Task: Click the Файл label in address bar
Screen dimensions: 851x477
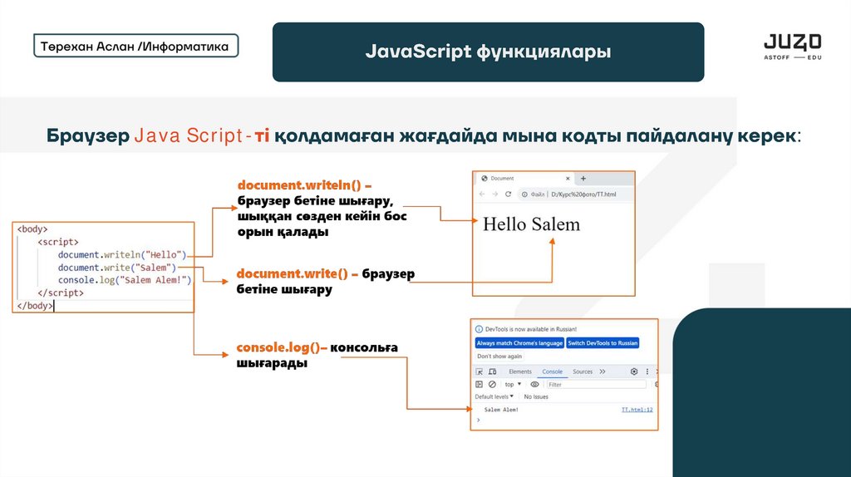Action: click(538, 194)
